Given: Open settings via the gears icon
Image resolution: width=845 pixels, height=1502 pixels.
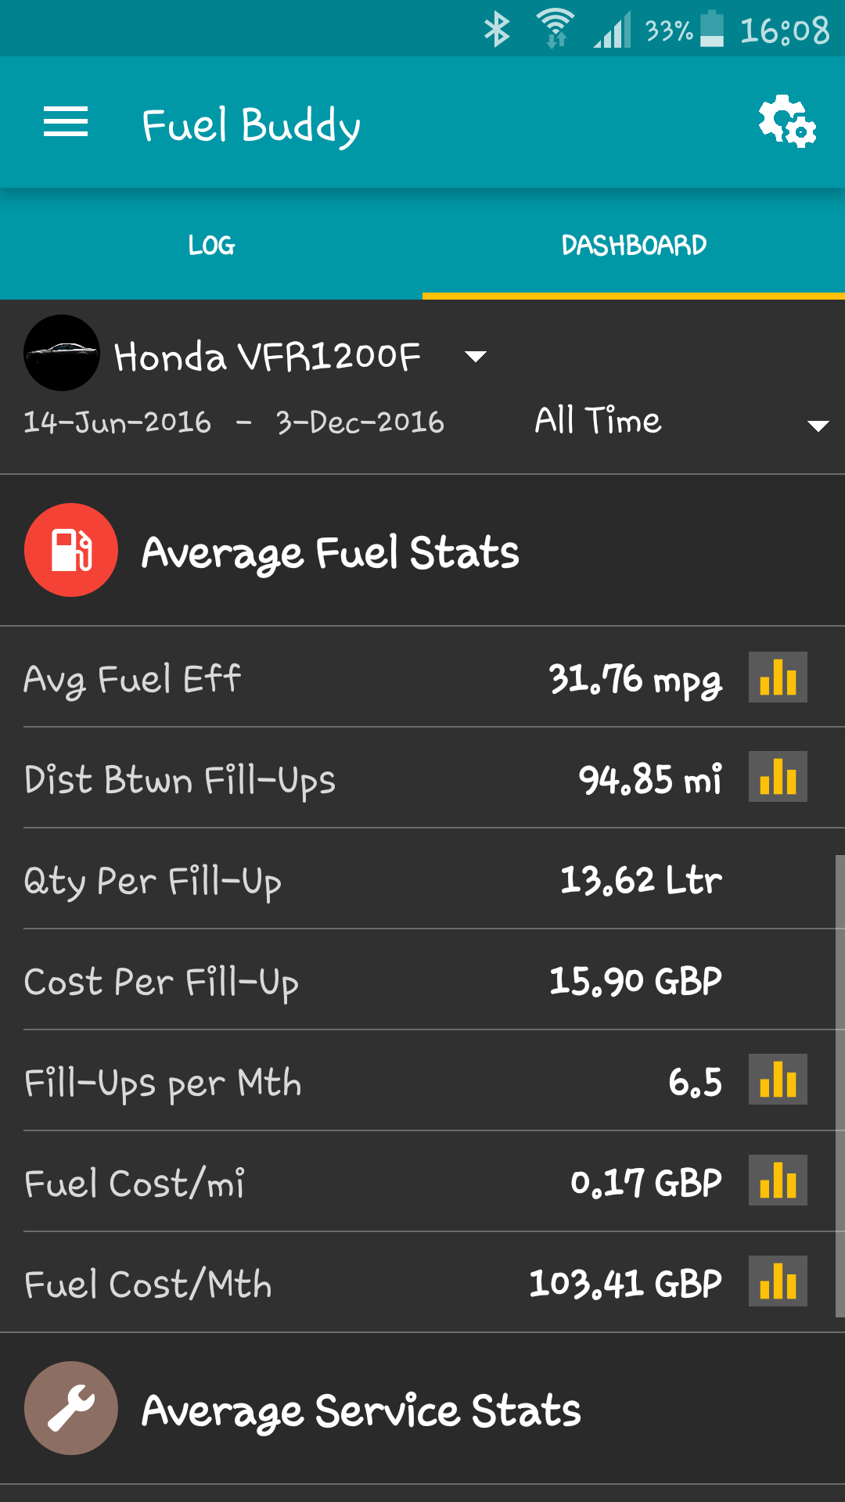Looking at the screenshot, I should [x=786, y=123].
